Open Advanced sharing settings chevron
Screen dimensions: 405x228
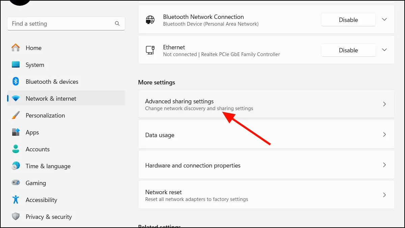pos(384,104)
